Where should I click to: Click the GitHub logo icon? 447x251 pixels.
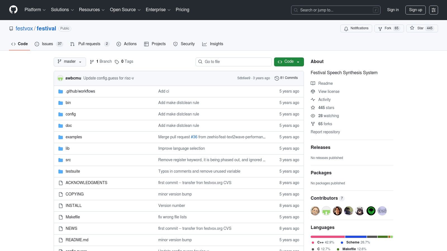13,10
